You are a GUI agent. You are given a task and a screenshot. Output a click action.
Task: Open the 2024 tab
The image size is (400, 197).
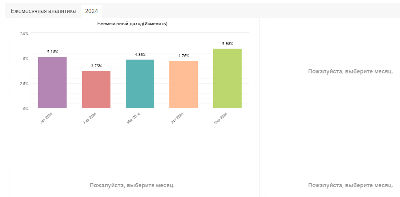pos(92,11)
